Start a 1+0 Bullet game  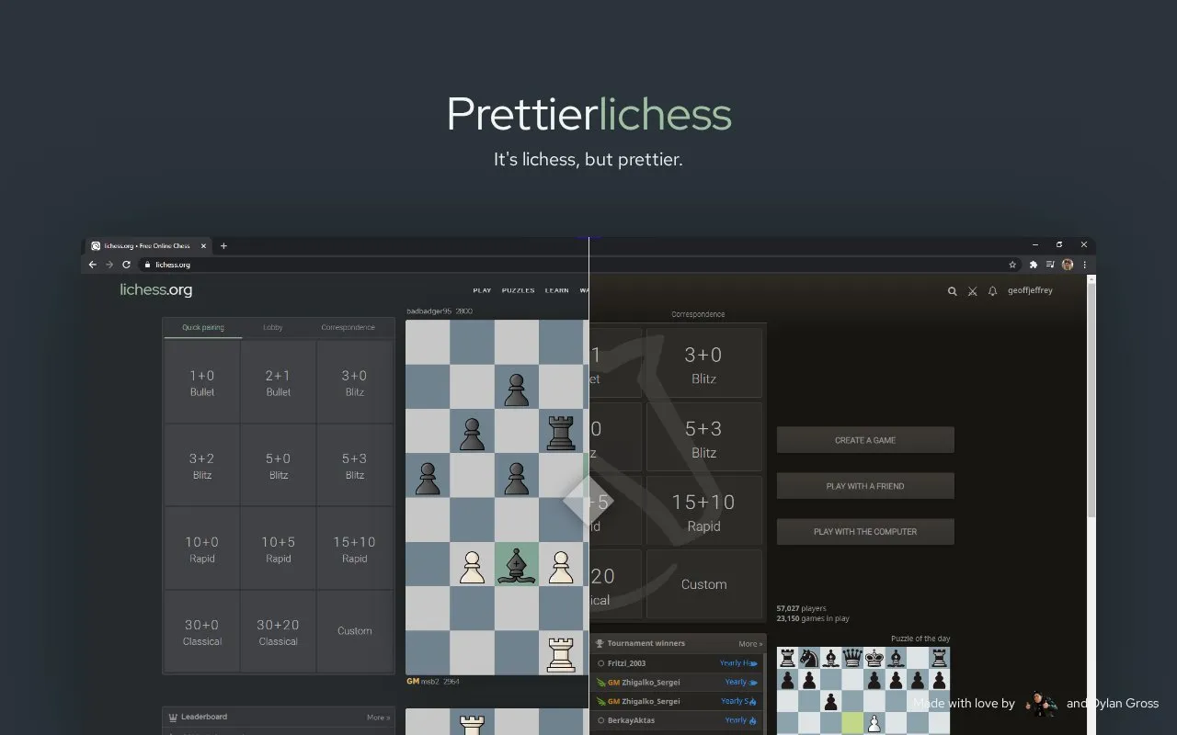coord(202,382)
